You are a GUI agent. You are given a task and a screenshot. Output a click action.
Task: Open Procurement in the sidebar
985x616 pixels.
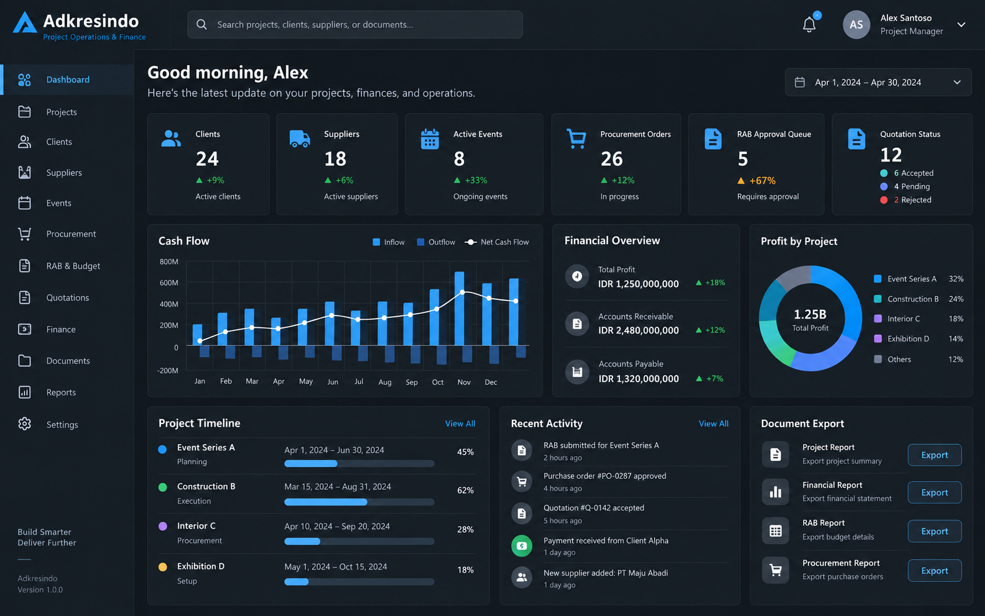tap(67, 234)
